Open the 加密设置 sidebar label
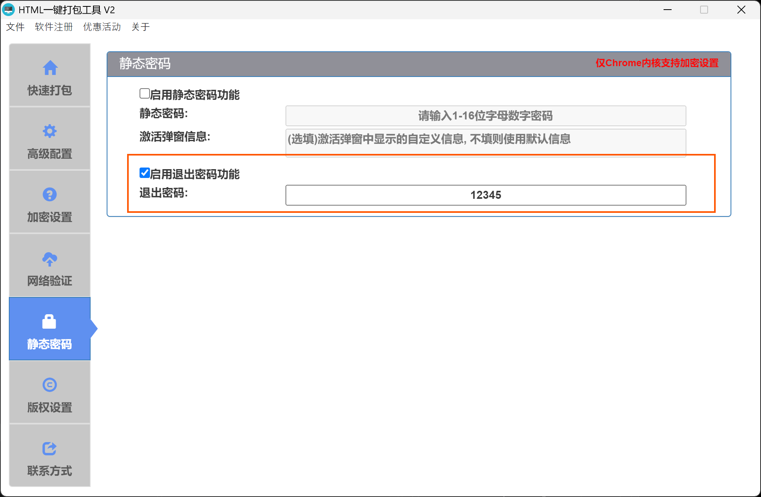 pyautogui.click(x=50, y=217)
